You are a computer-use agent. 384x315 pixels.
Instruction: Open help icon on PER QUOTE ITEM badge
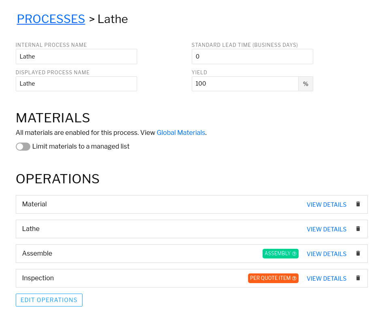[x=295, y=278]
